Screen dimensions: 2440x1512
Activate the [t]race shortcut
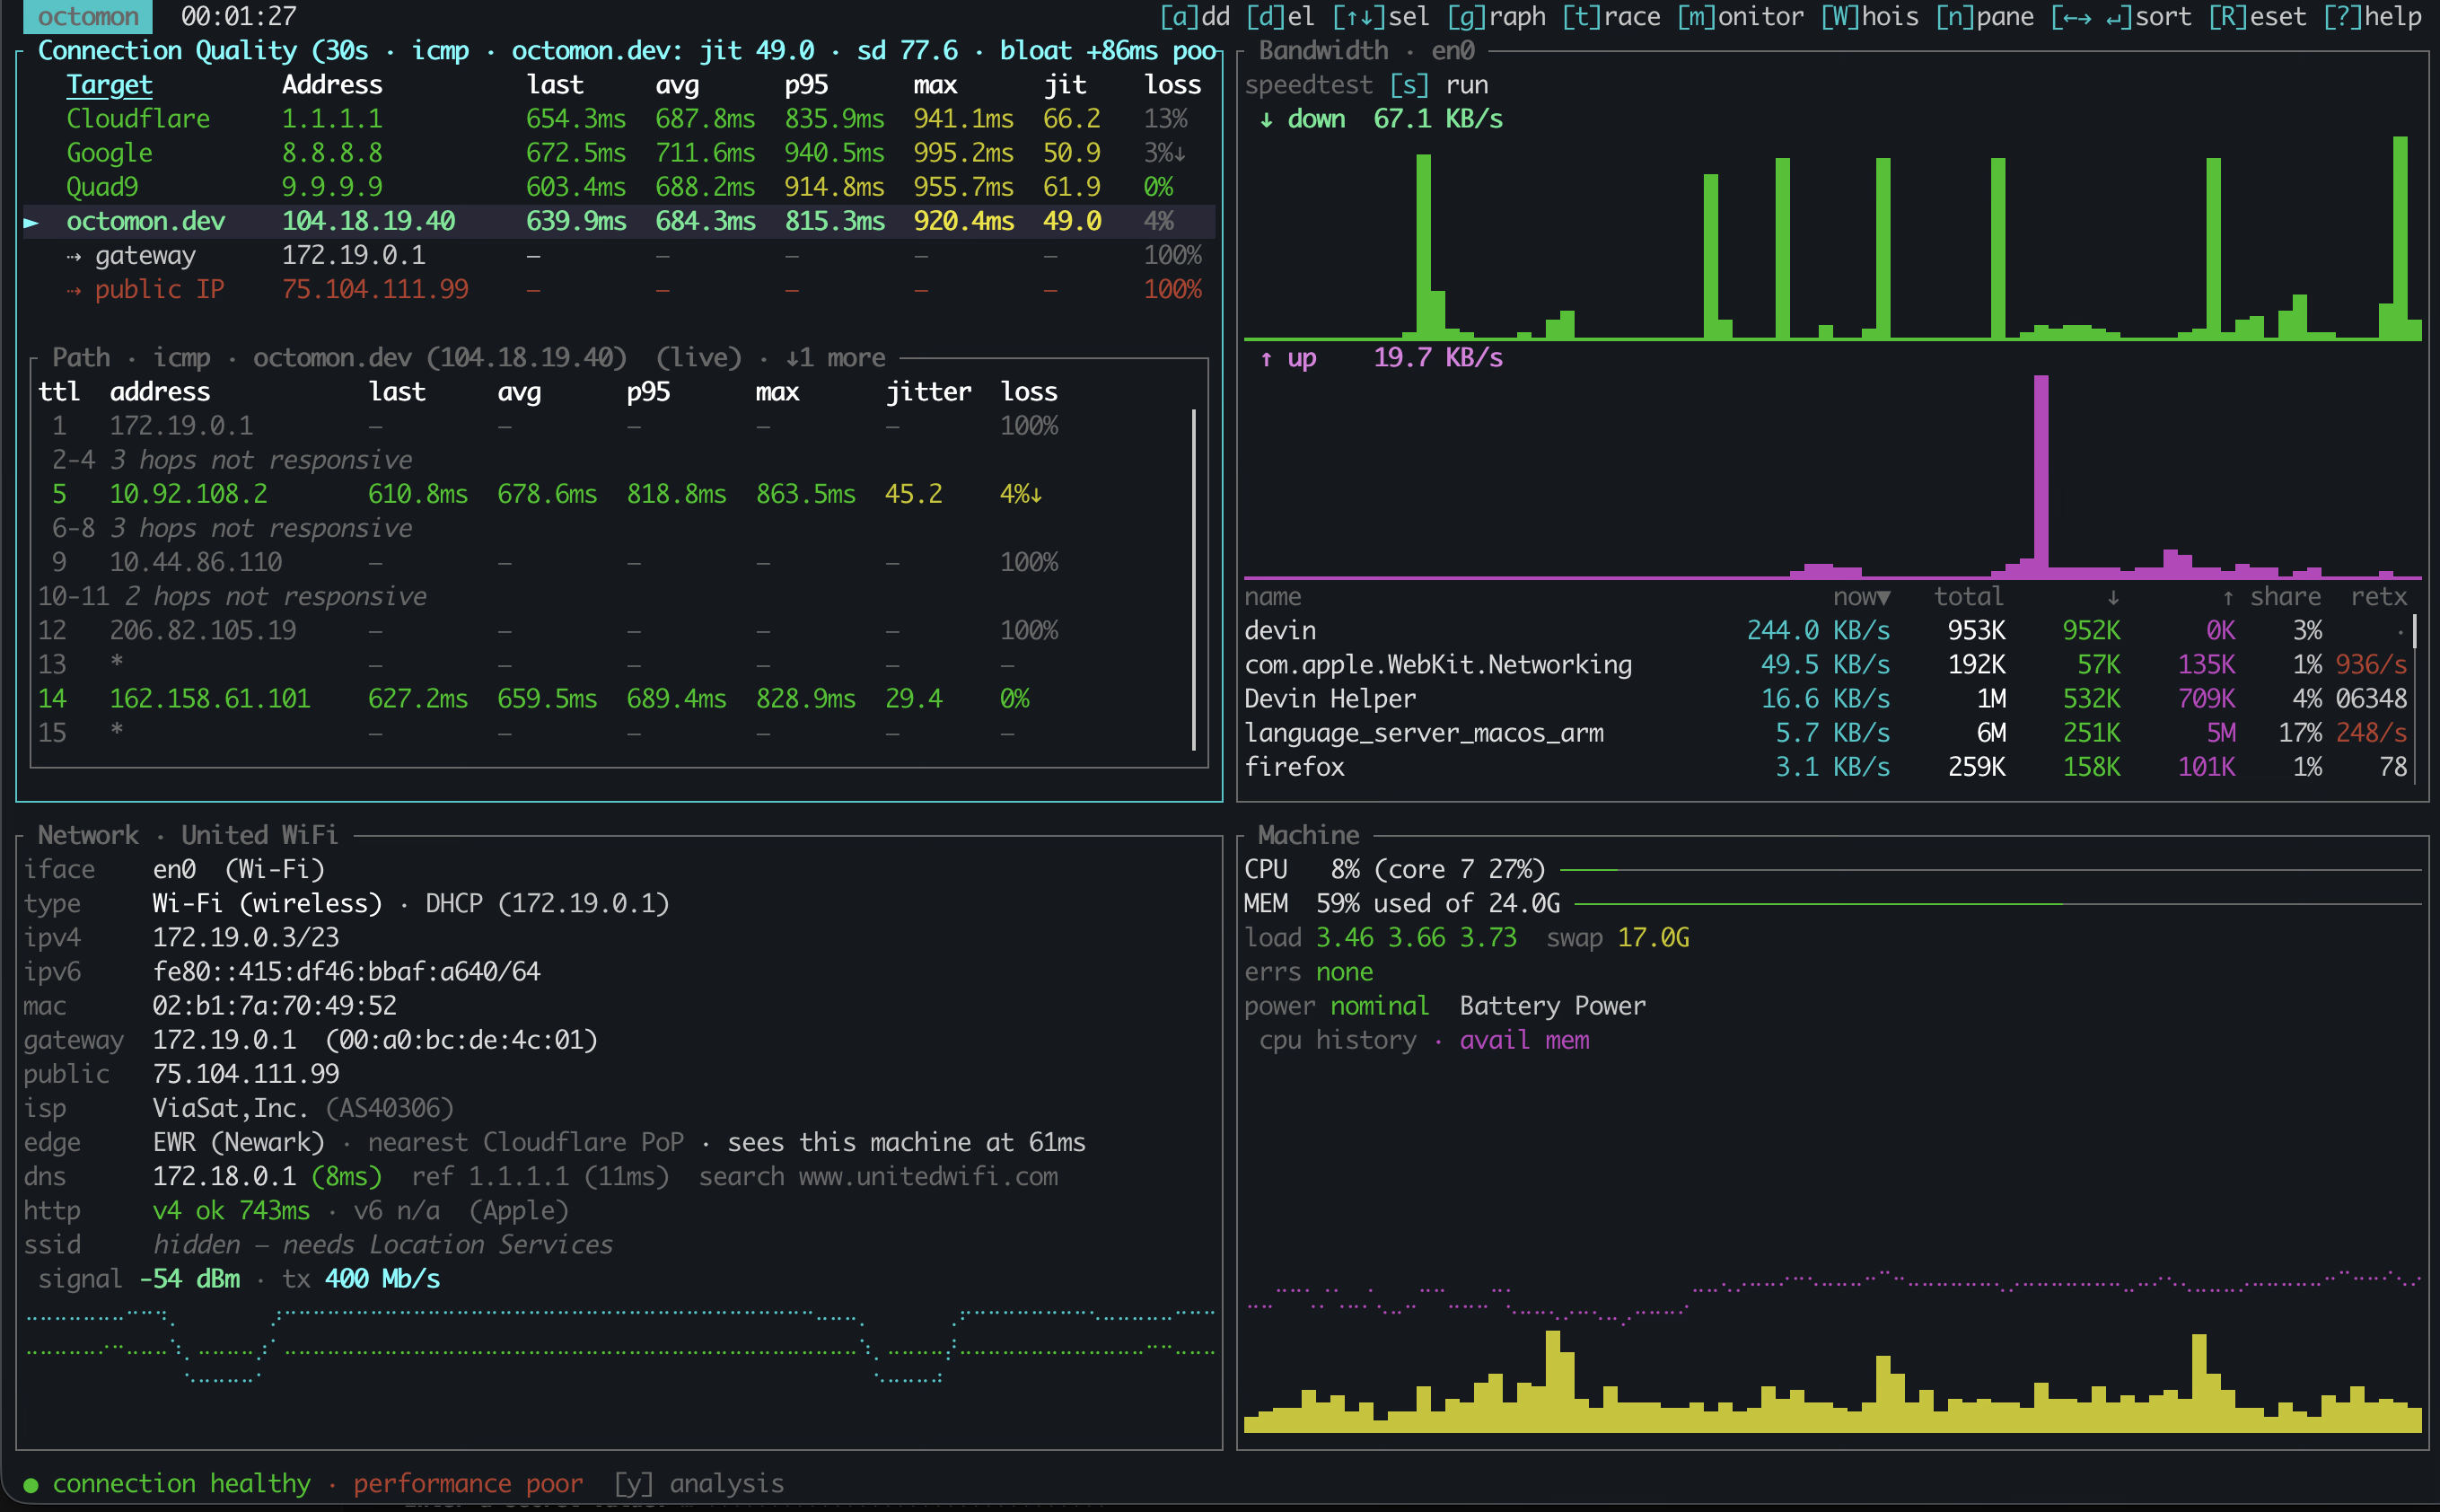(1611, 17)
